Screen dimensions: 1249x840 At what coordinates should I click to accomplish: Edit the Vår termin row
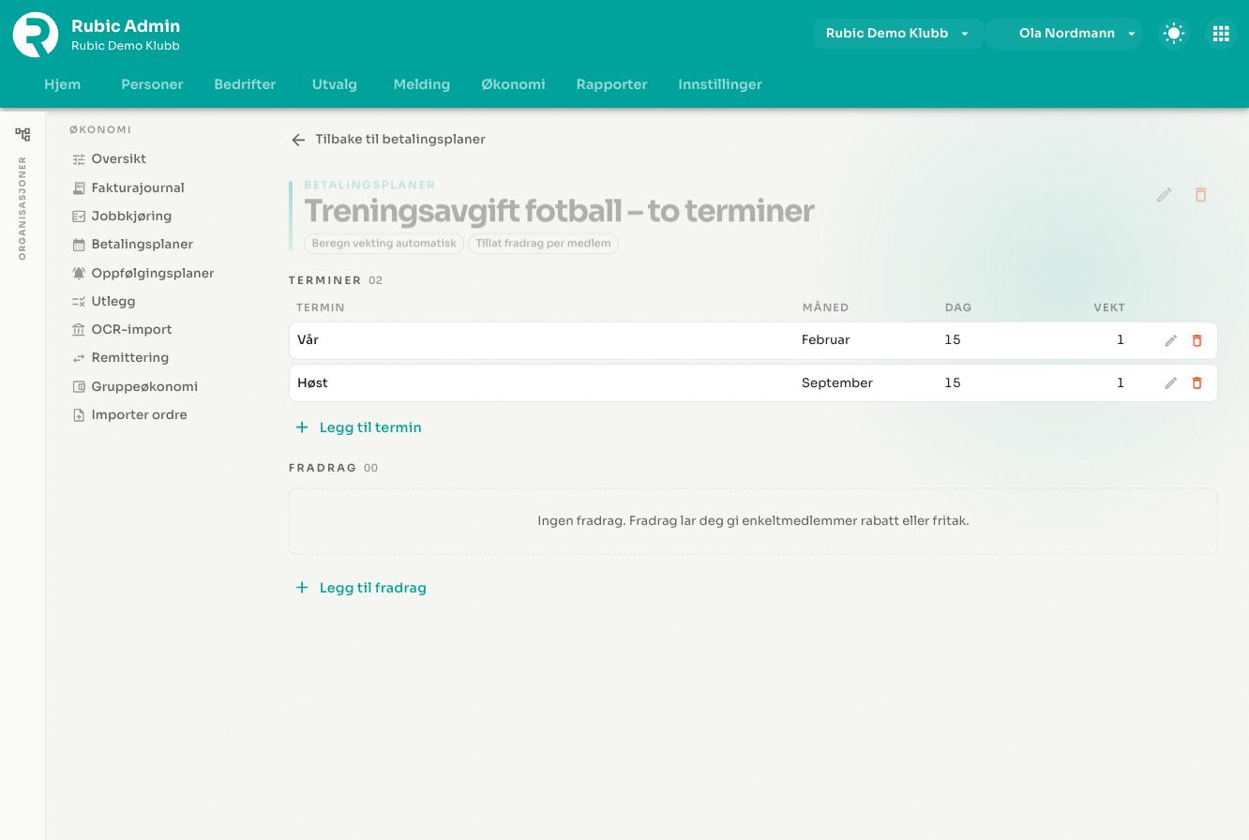(1170, 340)
